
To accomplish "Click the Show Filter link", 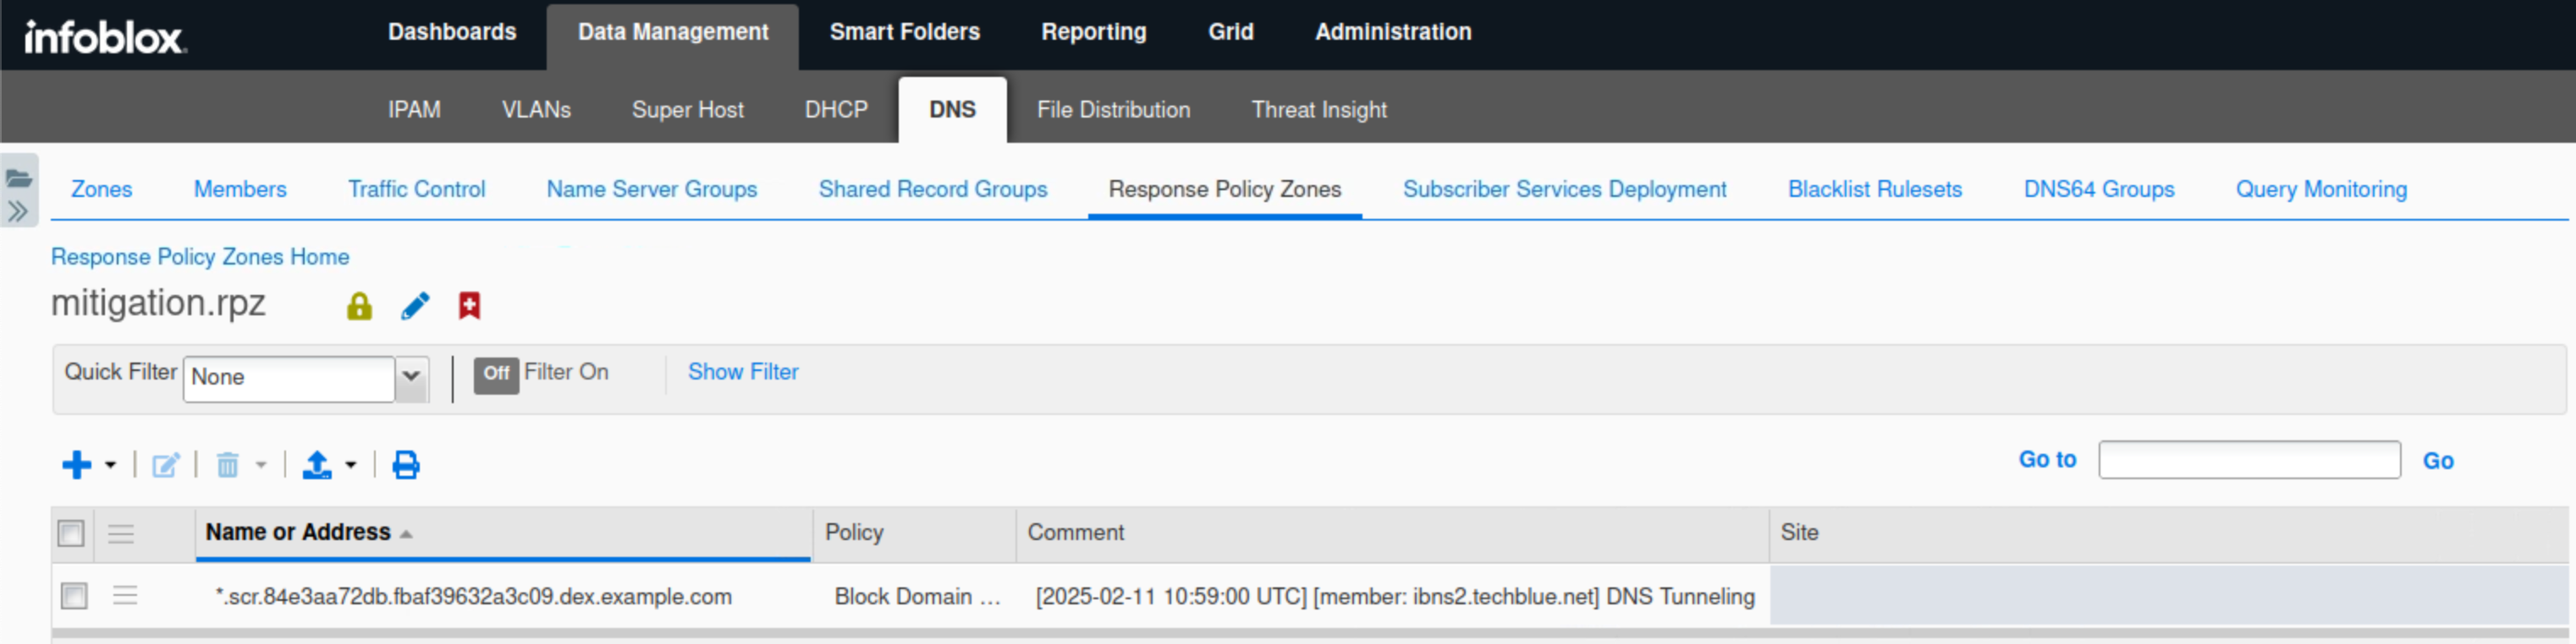I will point(742,373).
